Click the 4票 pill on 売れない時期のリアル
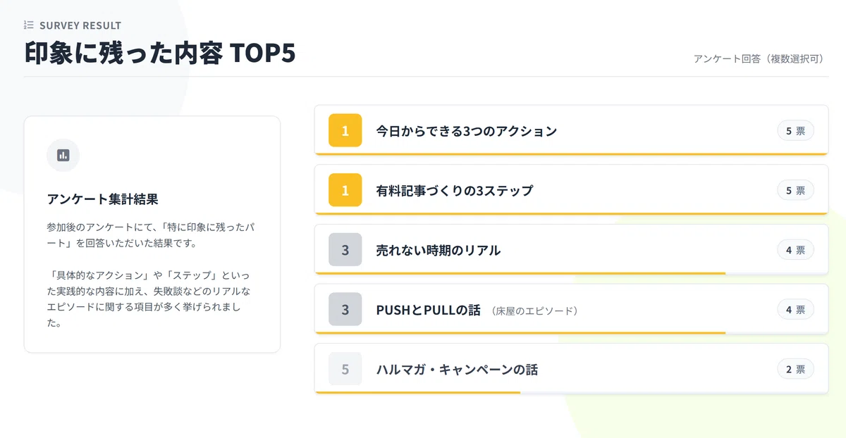The width and height of the screenshot is (846, 438). [x=796, y=250]
